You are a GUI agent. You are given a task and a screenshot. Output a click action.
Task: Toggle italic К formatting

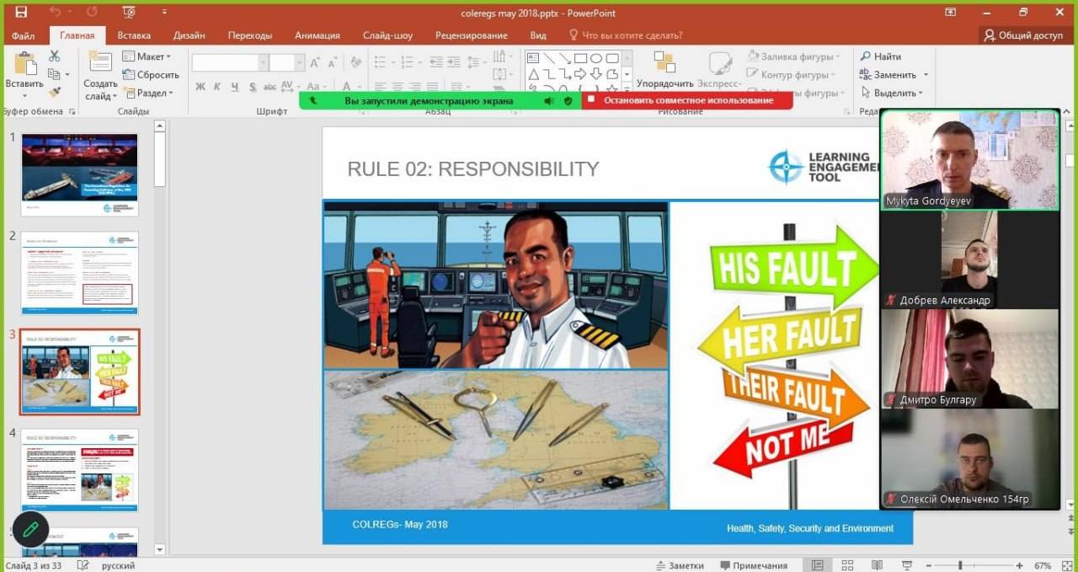coord(216,86)
